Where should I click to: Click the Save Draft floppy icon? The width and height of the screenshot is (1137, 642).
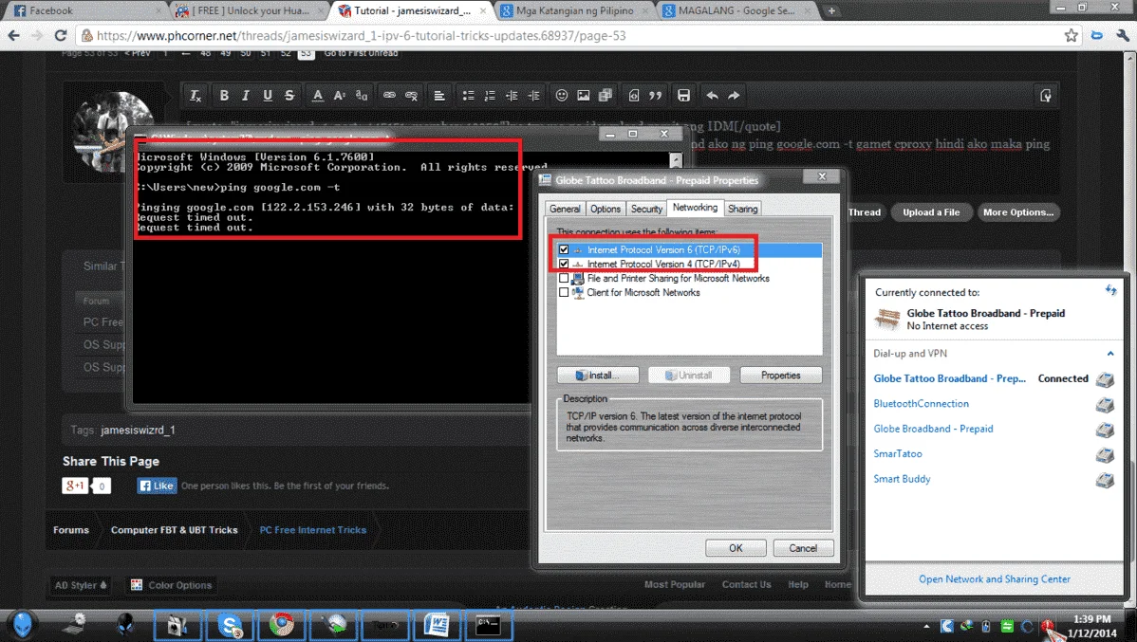(683, 96)
